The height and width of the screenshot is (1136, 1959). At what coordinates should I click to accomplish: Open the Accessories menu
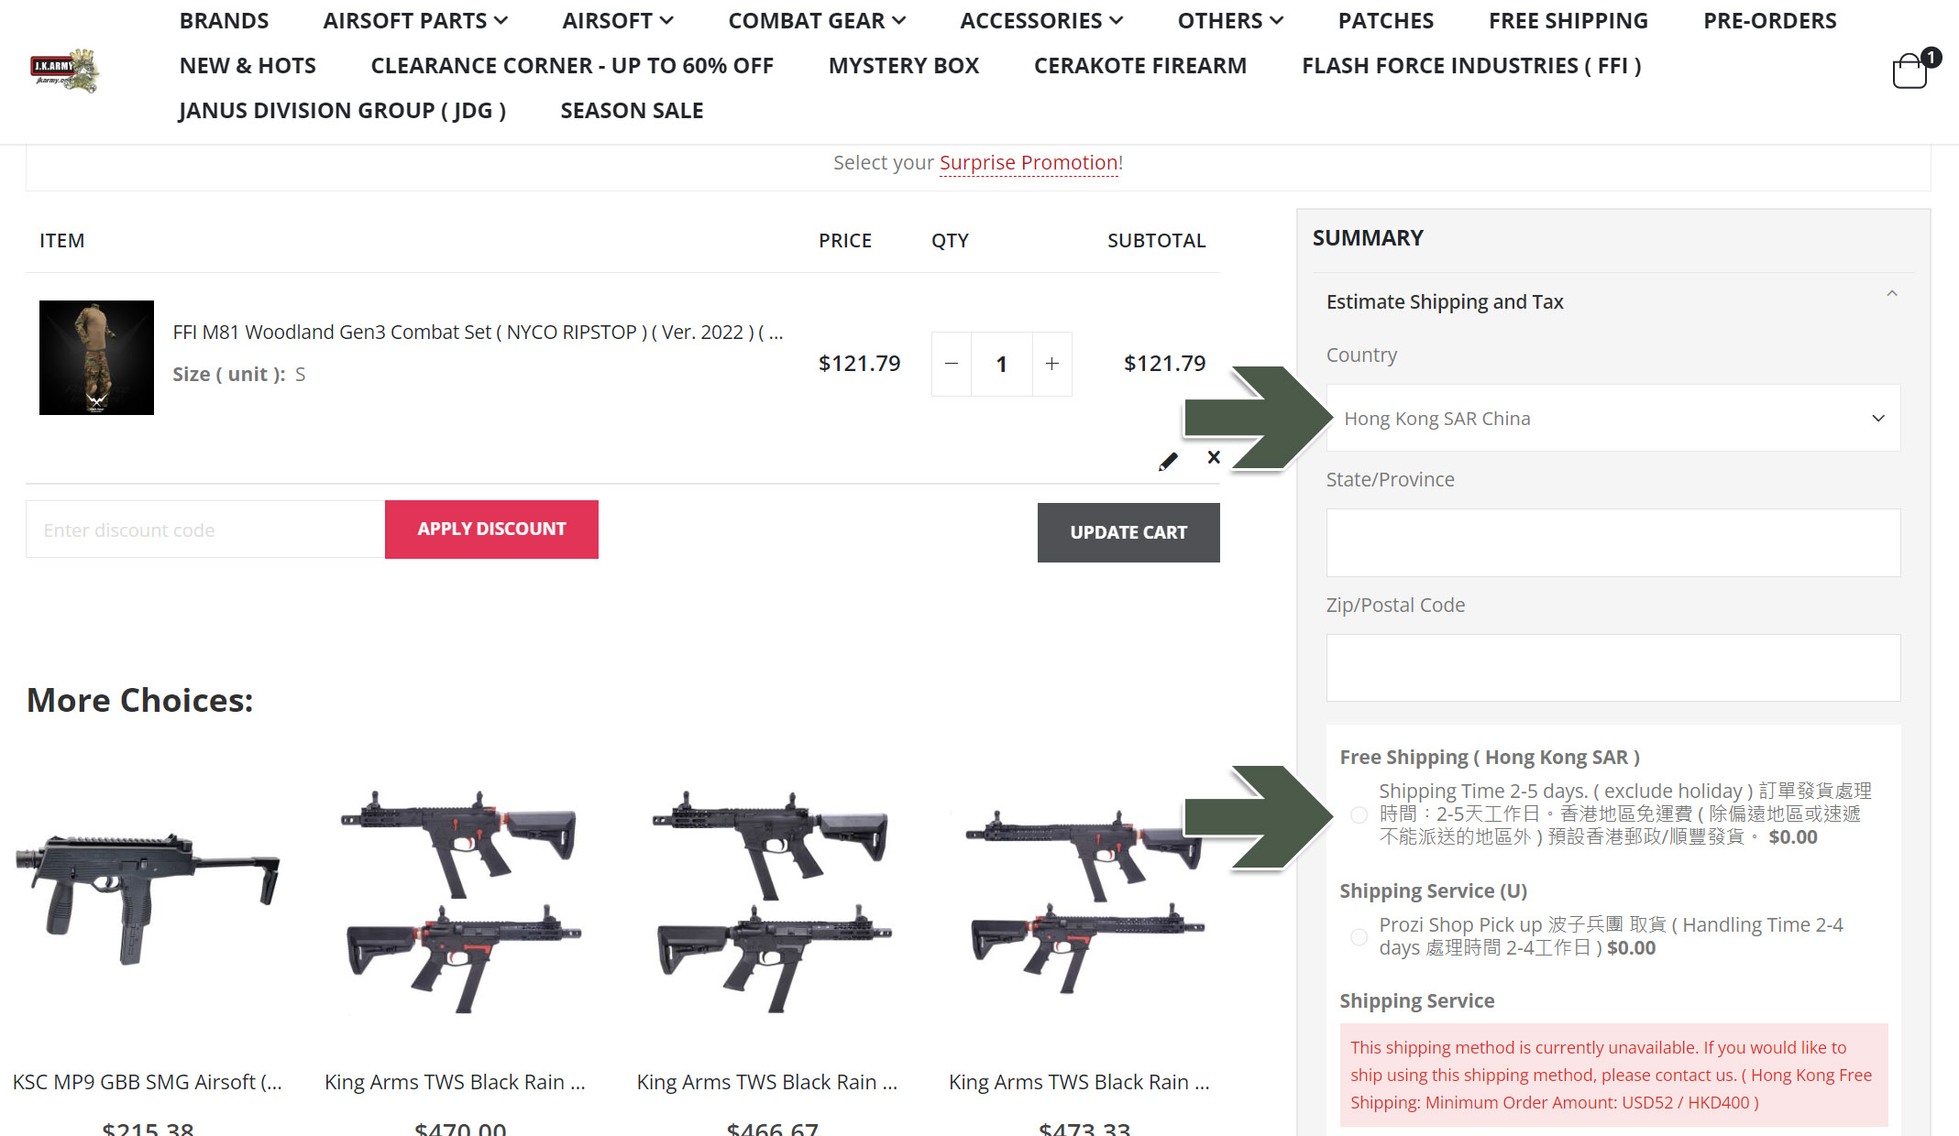1040,21
